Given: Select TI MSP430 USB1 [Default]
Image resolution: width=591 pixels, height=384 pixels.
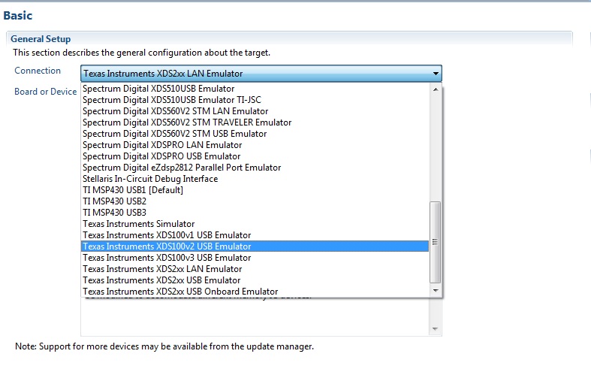Looking at the screenshot, I should click(x=133, y=190).
